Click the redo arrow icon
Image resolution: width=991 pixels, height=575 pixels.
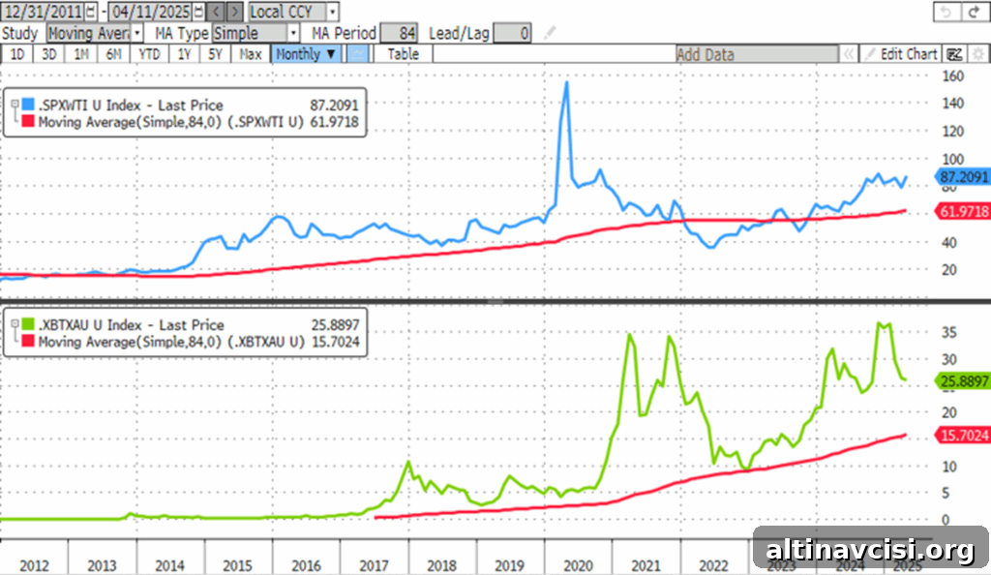(974, 12)
